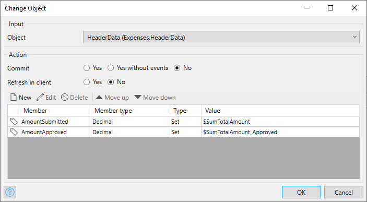
Task: Minimize the Change Object dialog
Action: 307,8
